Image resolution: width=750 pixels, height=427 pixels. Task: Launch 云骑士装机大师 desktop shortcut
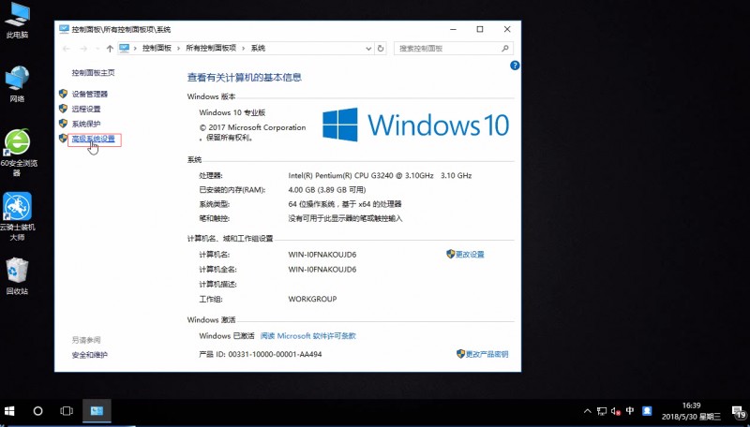tap(18, 216)
